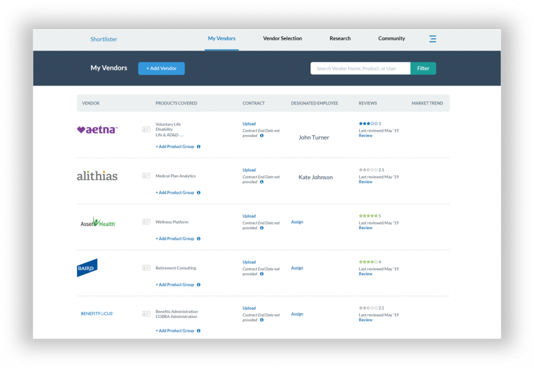The height and width of the screenshot is (368, 534).
Task: Open the Review link for Baird
Action: click(x=366, y=274)
